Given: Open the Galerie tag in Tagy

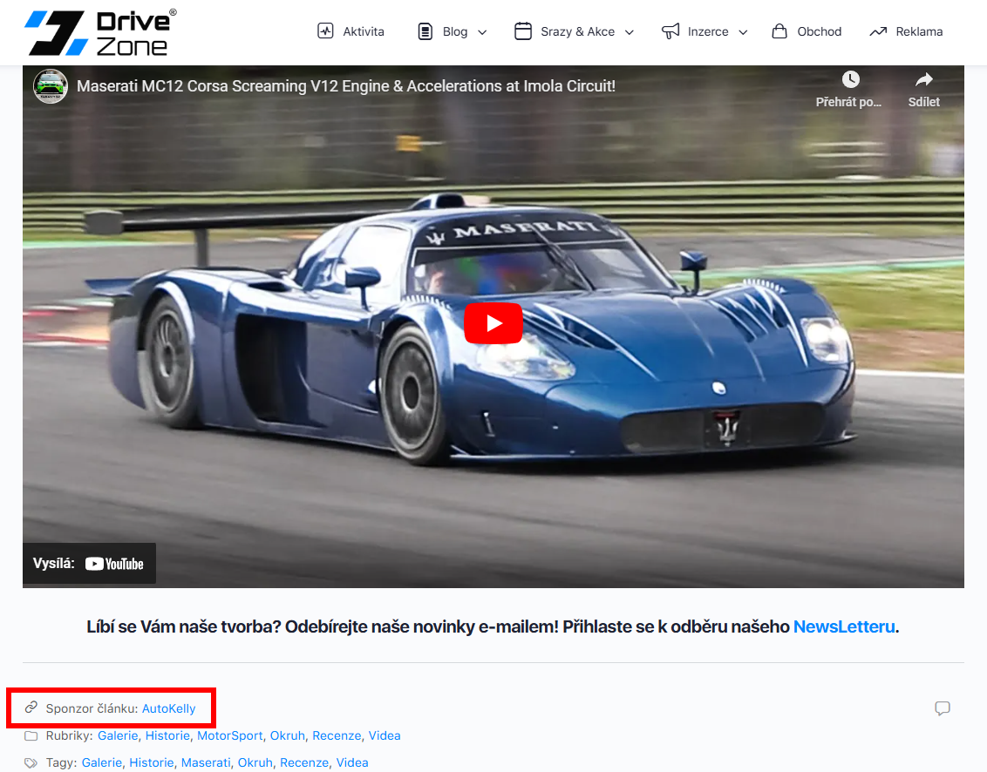Looking at the screenshot, I should tap(101, 762).
